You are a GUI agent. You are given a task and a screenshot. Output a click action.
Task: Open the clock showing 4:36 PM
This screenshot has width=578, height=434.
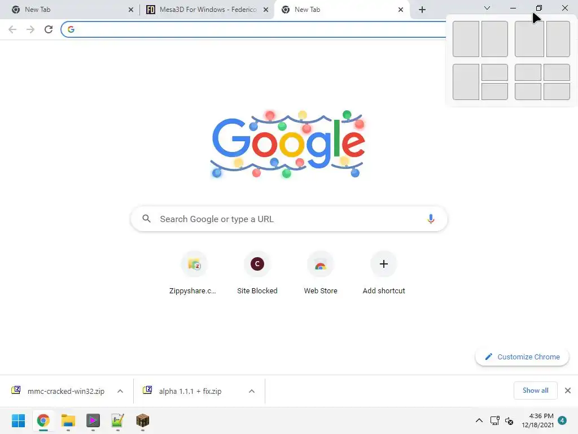point(537,420)
